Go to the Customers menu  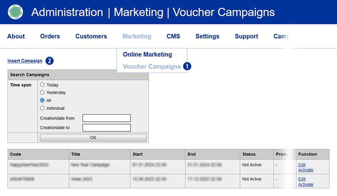(91, 37)
